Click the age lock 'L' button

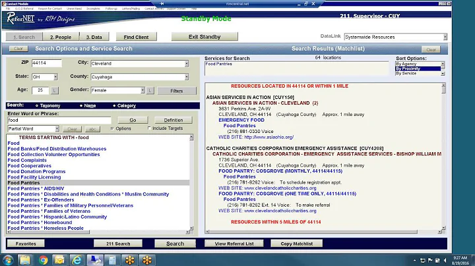55,90
